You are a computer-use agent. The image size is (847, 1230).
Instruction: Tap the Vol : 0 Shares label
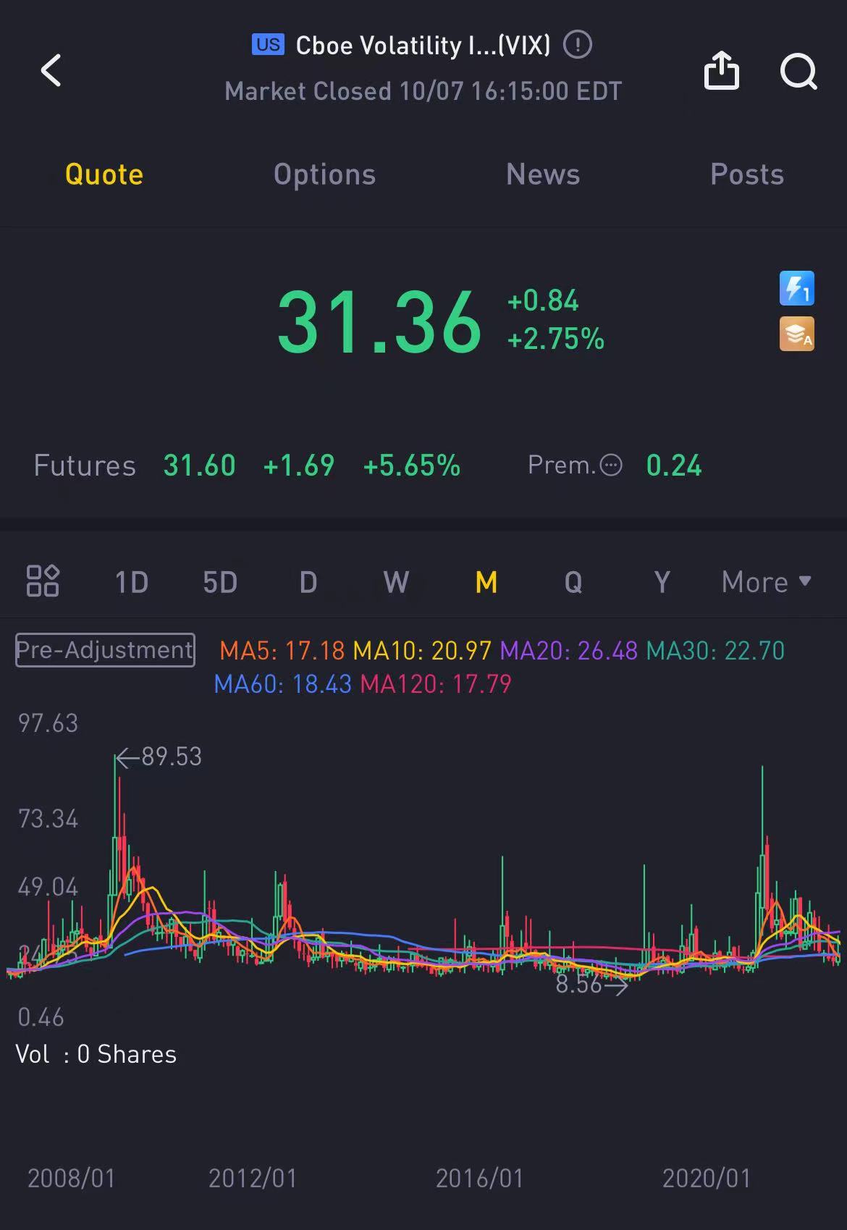coord(96,1054)
